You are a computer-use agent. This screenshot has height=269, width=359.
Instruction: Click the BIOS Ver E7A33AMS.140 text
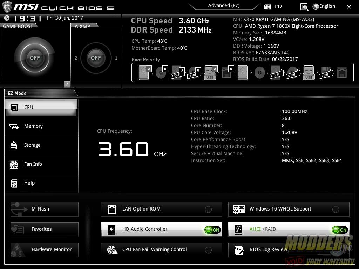click(x=261, y=53)
